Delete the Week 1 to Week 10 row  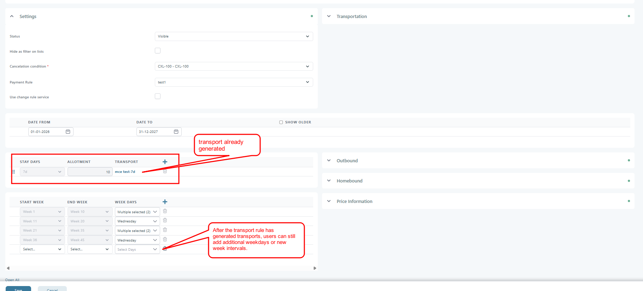pos(165,211)
